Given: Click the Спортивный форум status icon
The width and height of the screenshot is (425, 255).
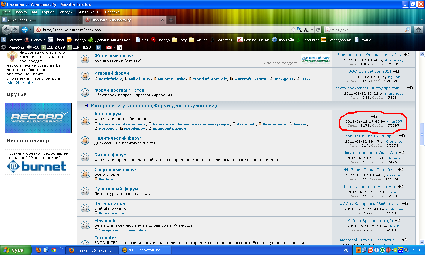Looking at the screenshot, I should click(x=85, y=174).
